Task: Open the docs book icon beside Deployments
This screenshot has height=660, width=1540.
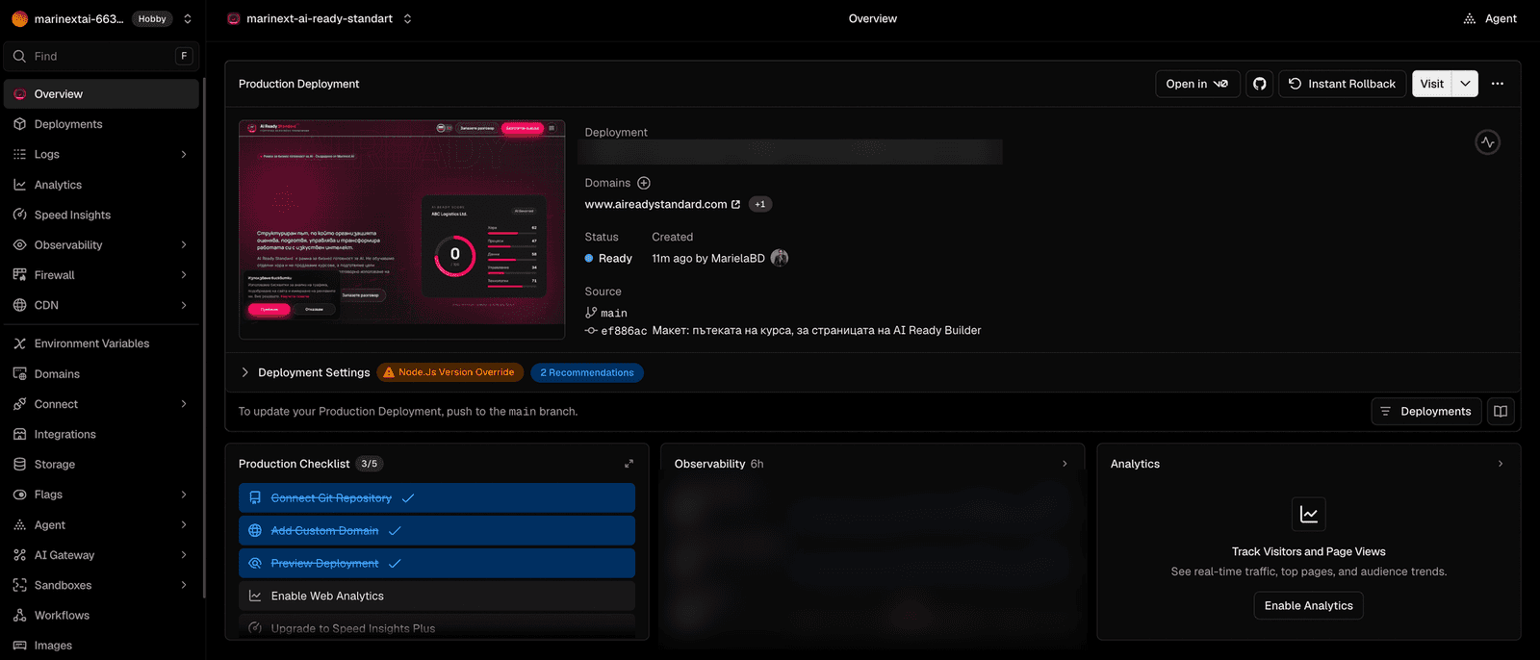Action: (1501, 412)
